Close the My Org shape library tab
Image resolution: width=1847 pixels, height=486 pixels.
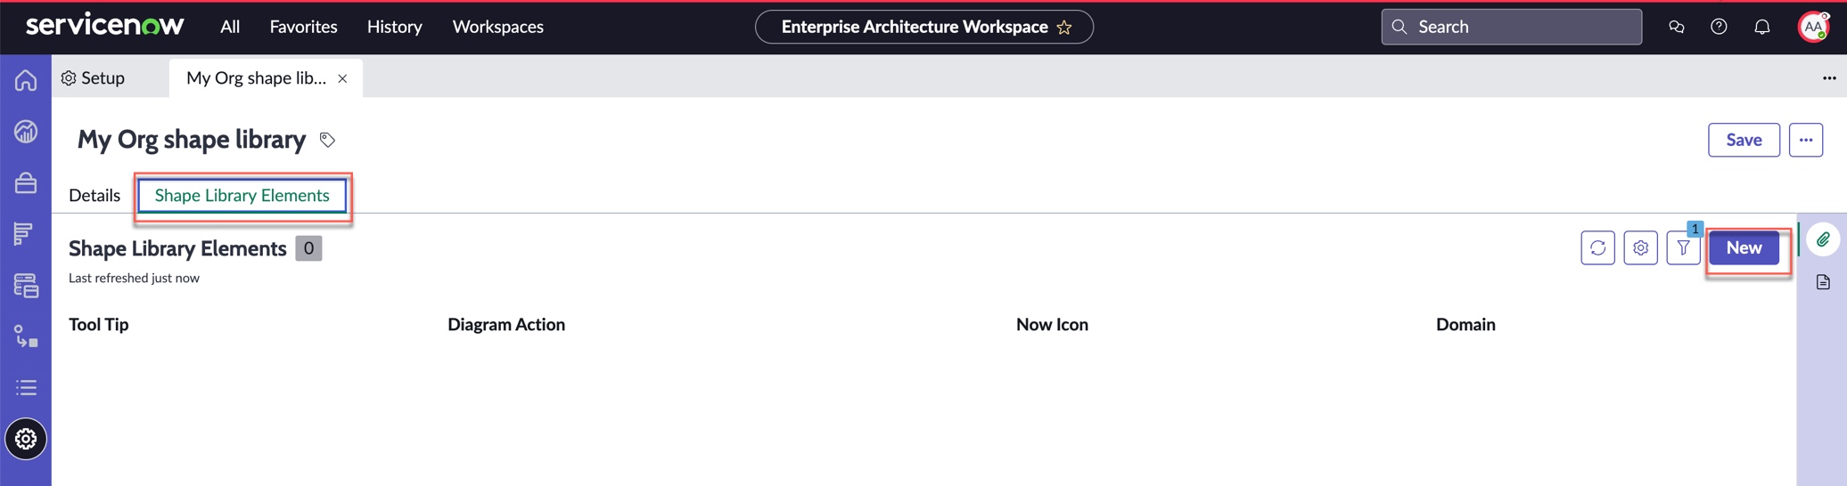pyautogui.click(x=342, y=78)
